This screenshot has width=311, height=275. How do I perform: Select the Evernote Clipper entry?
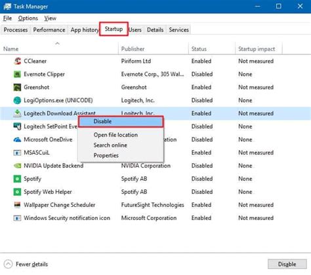44,74
